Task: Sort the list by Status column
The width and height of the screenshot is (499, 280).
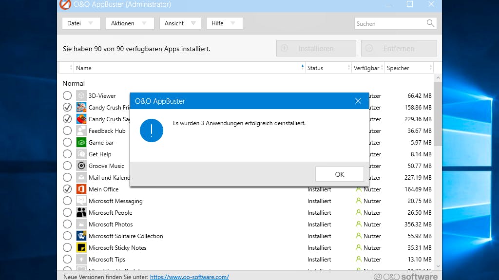Action: [328, 68]
